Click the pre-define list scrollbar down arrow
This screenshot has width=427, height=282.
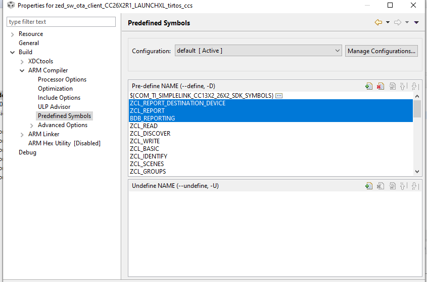click(417, 172)
